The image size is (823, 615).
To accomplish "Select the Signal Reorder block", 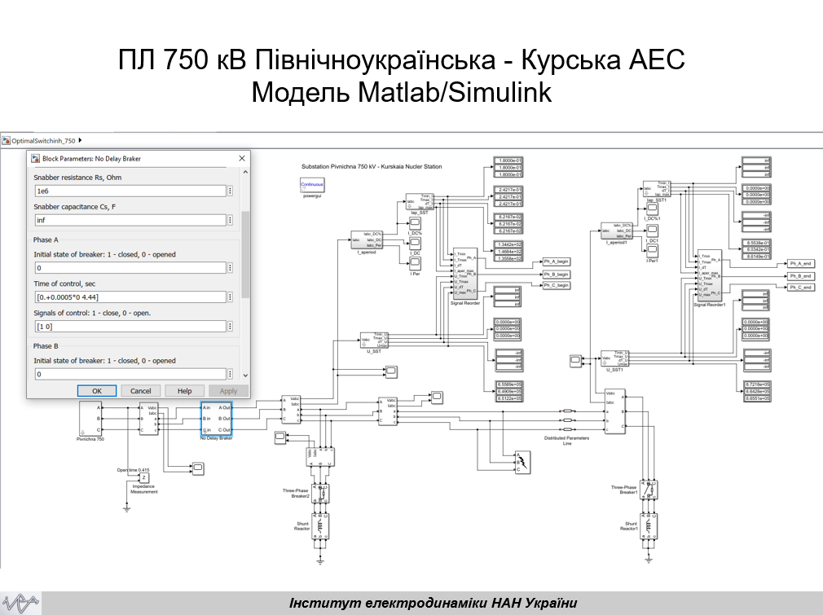I will click(465, 274).
